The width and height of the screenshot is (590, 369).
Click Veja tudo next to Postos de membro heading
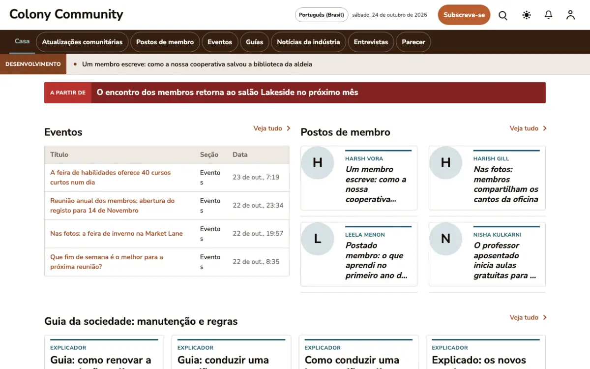(524, 128)
